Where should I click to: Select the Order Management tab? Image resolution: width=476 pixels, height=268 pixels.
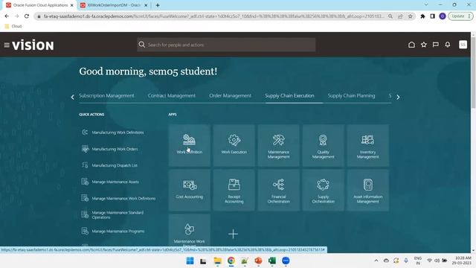coord(230,96)
